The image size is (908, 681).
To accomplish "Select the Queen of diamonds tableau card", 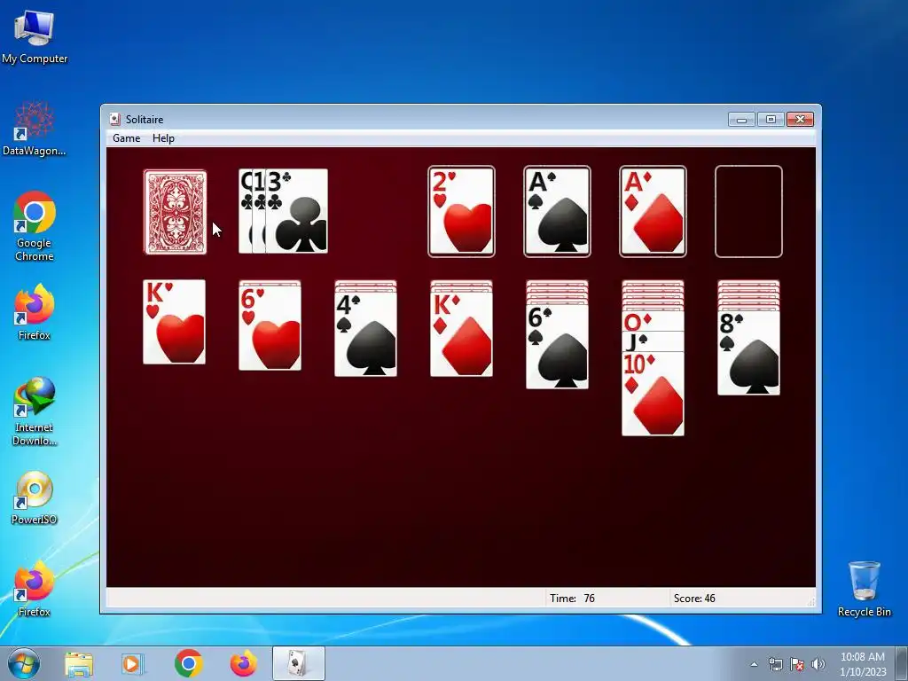I will [653, 321].
